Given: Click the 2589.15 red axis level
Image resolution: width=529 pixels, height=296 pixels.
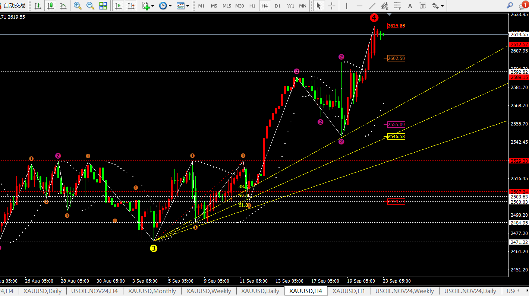Looking at the screenshot, I should pos(519,77).
